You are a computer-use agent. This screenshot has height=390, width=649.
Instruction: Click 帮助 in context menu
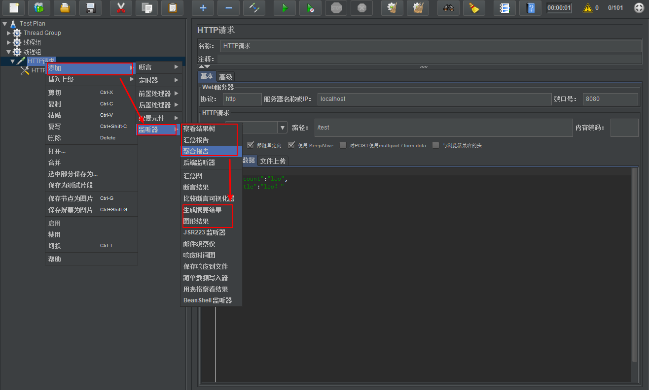(90, 259)
